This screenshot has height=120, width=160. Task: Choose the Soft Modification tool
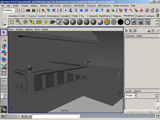pyautogui.click(x=4, y=73)
